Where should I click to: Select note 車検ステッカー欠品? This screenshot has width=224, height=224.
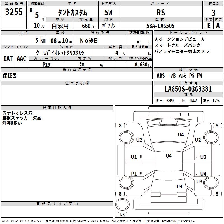coord(22,118)
